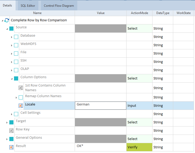Click the Verify action mode cell for Result
Screen dimensions: 195x153
(x=139, y=147)
